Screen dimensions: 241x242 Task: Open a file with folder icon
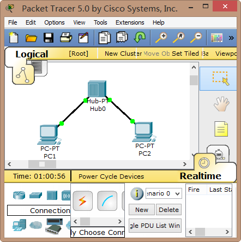tap(31, 38)
